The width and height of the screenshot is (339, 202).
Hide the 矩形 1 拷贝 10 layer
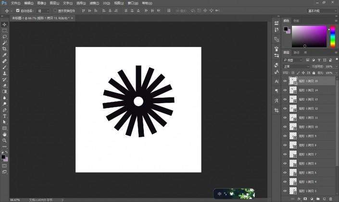[x=285, y=127]
